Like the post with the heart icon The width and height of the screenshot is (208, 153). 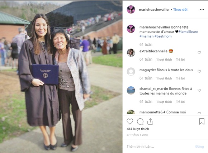(x=130, y=122)
